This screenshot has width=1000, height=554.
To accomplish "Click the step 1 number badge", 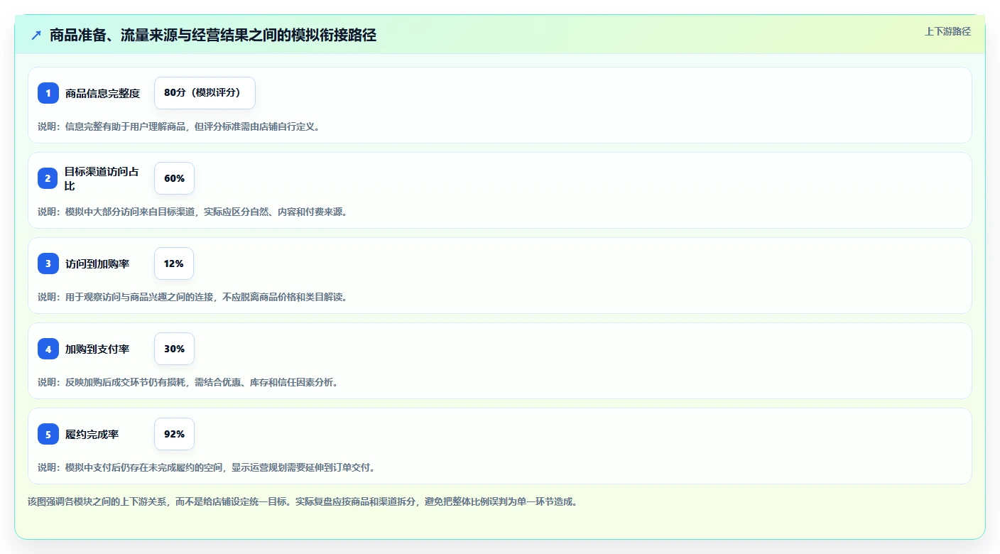I will pyautogui.click(x=48, y=93).
